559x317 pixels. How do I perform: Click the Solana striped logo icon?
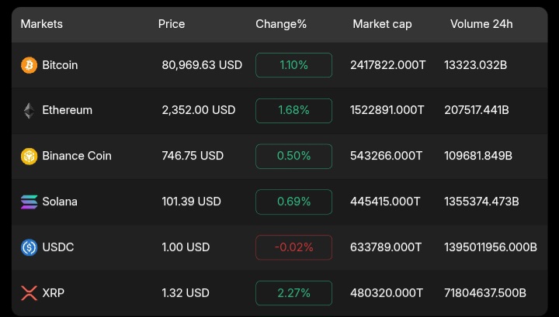[29, 202]
